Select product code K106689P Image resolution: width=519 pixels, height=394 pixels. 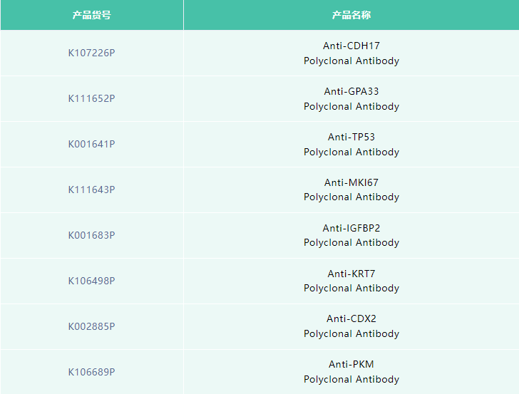[91, 372]
